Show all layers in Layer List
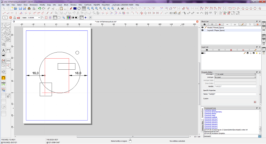The image size is (266, 144). point(207,50)
